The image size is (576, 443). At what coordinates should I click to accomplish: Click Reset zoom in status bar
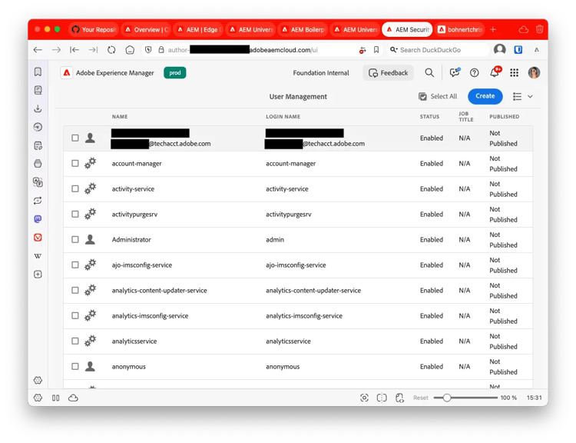pos(421,398)
